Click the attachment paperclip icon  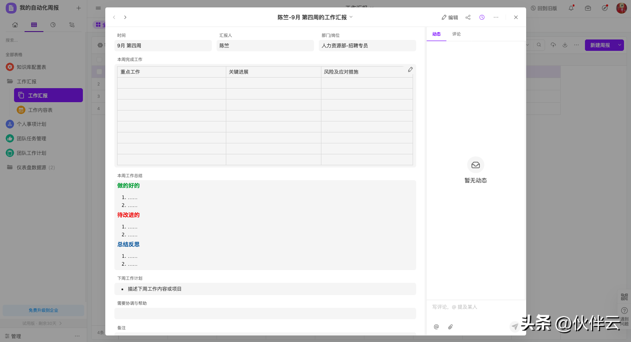point(450,327)
